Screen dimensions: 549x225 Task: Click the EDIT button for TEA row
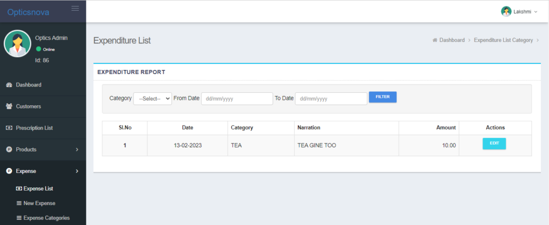(494, 144)
